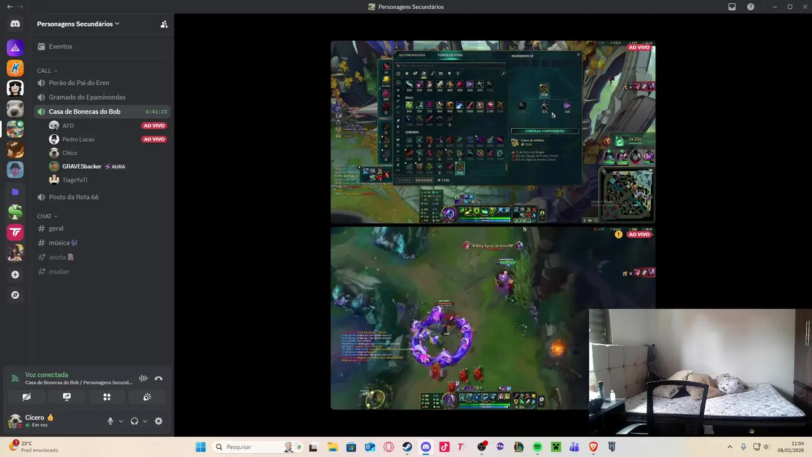Open the Eventos item
This screenshot has width=812, height=457.
click(x=101, y=46)
